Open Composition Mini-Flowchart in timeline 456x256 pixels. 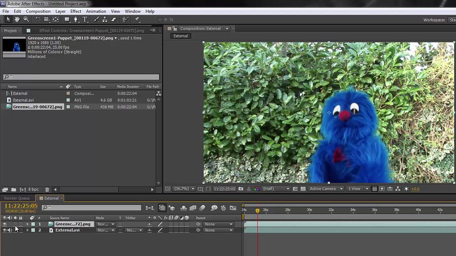click(150, 208)
